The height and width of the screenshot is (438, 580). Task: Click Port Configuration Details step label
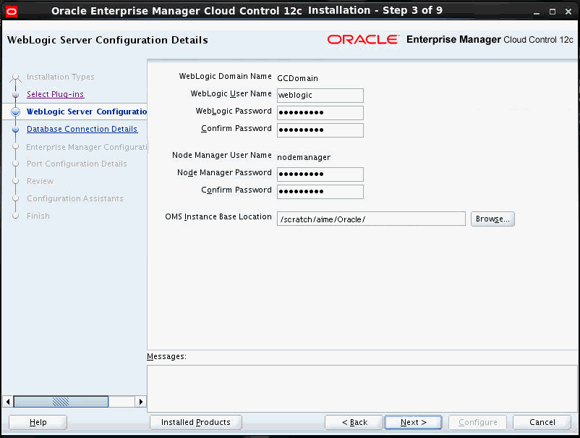coord(77,164)
